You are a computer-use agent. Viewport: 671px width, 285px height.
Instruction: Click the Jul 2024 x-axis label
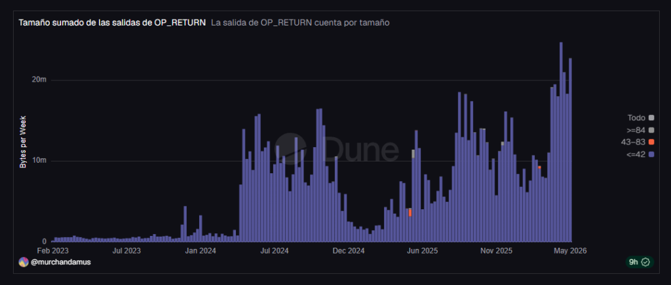click(x=275, y=251)
